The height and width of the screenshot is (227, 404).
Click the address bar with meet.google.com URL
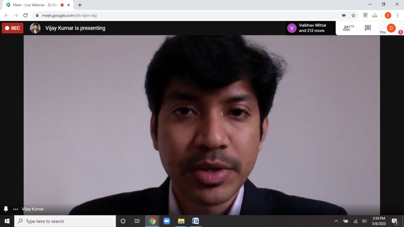pos(189,15)
